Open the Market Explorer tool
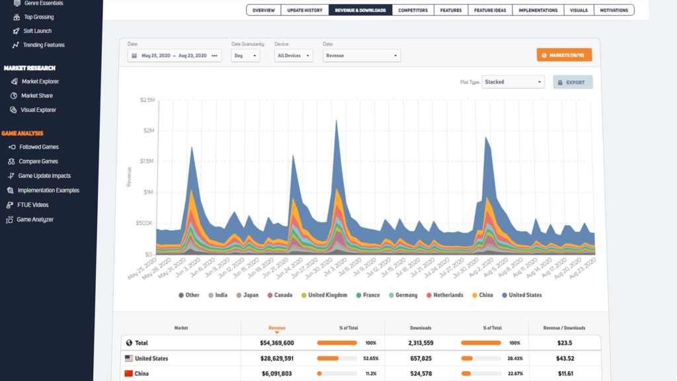This screenshot has width=677, height=381. click(15, 81)
